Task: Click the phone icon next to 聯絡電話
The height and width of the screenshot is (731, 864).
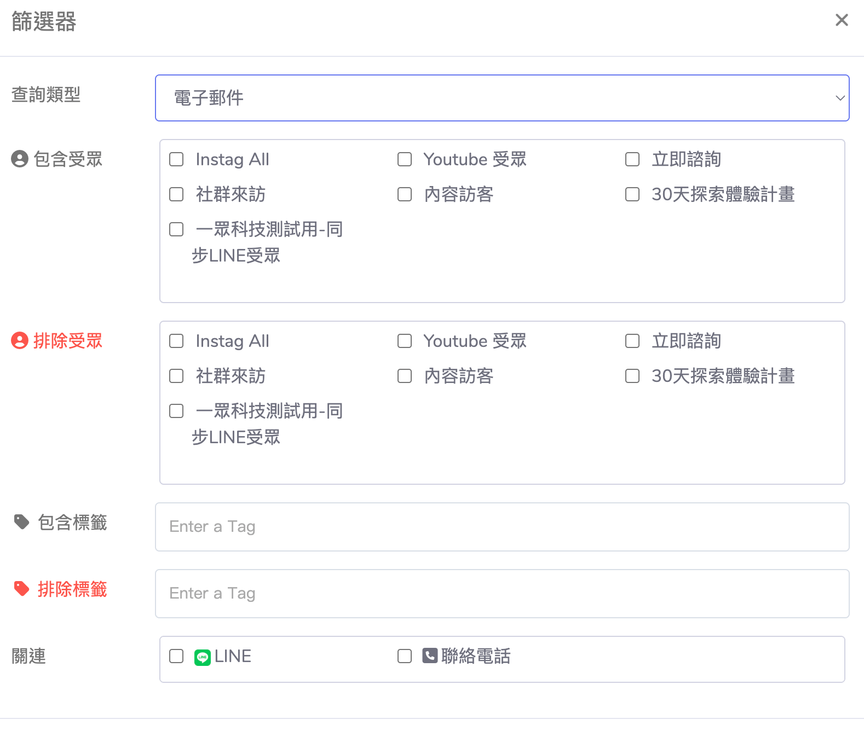Action: click(x=430, y=655)
